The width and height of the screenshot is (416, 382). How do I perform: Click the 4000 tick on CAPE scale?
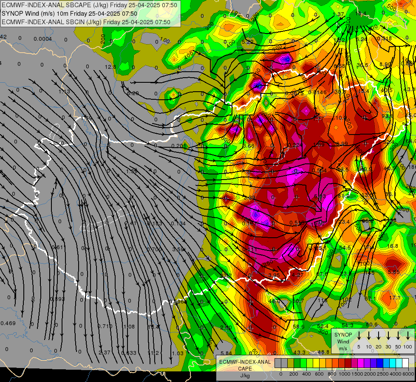pyautogui.click(x=396, y=374)
